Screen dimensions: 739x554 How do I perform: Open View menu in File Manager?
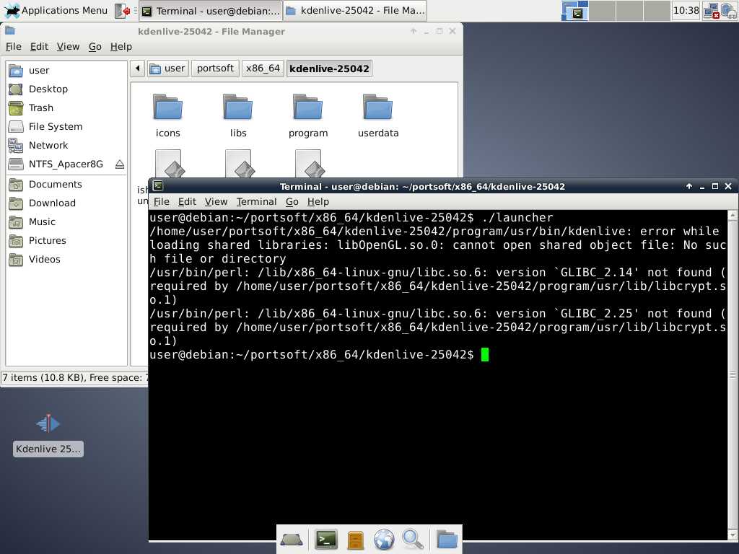[69, 47]
